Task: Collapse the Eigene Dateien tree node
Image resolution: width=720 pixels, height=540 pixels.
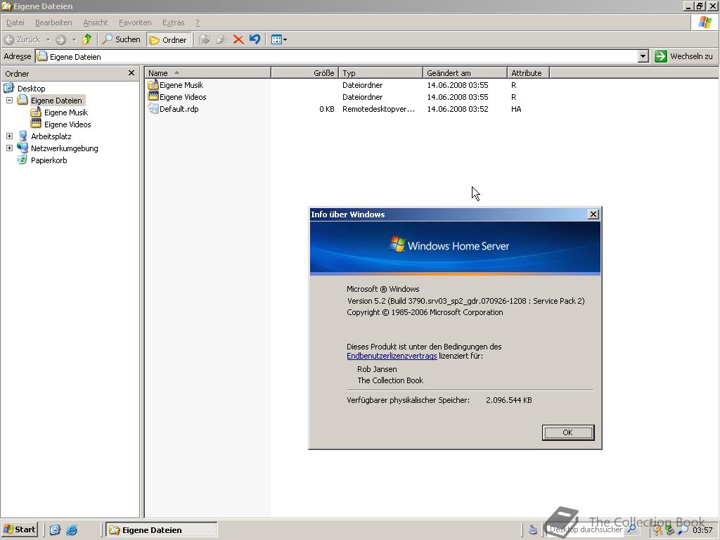Action: [x=9, y=100]
